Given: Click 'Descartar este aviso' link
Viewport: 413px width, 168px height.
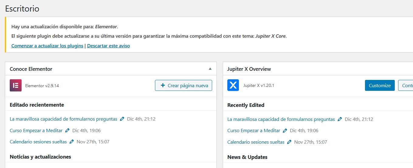Looking at the screenshot, I should [x=108, y=46].
